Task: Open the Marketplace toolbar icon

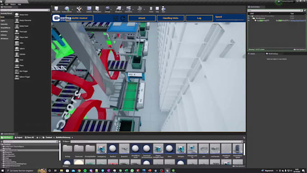Action: pyautogui.click(x=97, y=9)
